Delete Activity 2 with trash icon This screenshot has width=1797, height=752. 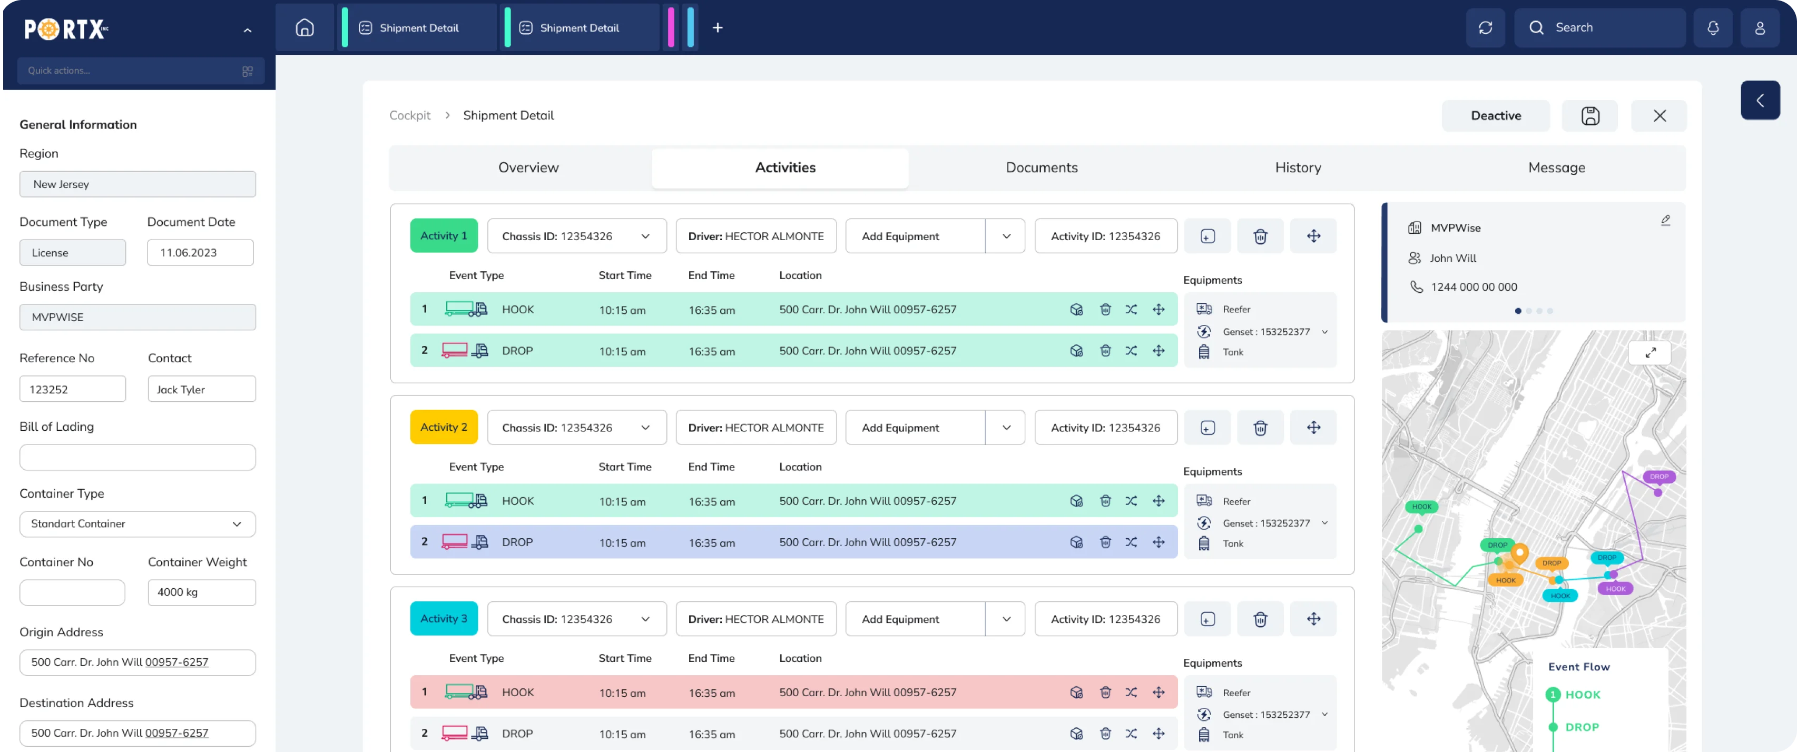tap(1260, 428)
